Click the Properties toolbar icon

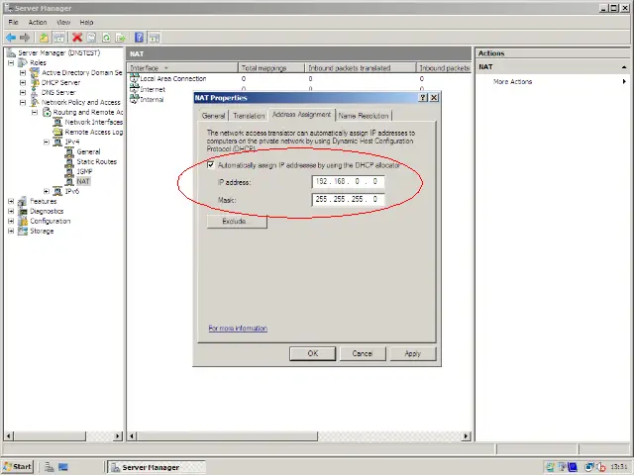click(x=91, y=38)
